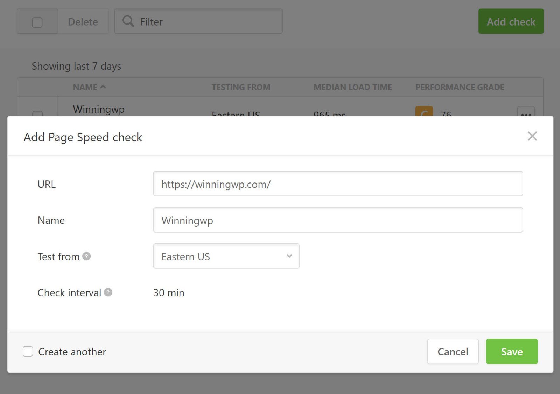Click the Filter search box

[198, 21]
